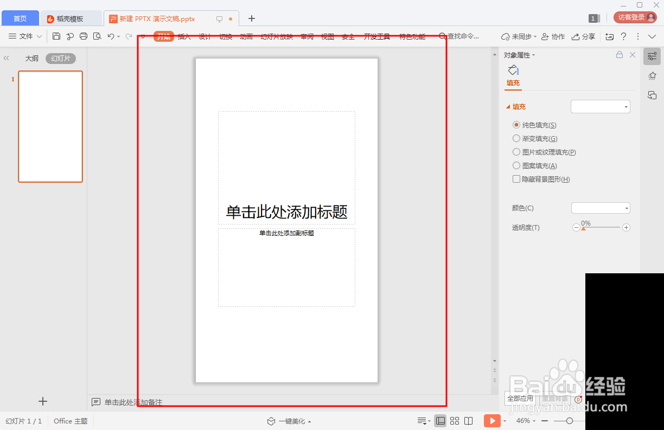
Task: Switch to slide sorter view icon
Action: [x=455, y=421]
